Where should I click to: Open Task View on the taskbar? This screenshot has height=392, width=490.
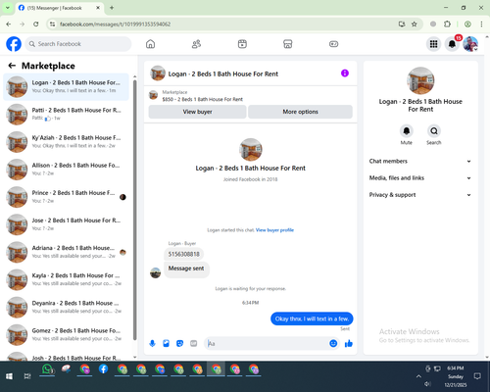click(27, 376)
